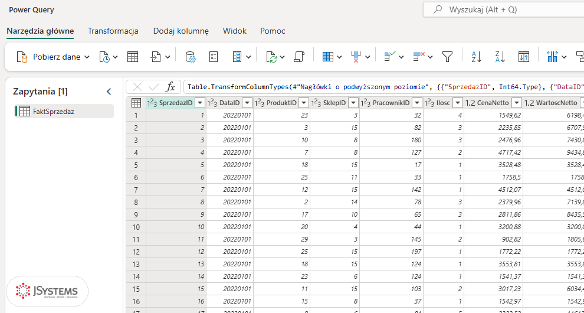Open SprzedazID column filter dropdown
This screenshot has height=313, width=584.
200,102
